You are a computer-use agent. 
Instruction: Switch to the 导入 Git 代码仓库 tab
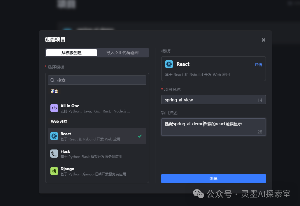[122, 53]
